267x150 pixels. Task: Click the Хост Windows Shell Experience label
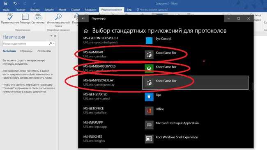click(177, 137)
